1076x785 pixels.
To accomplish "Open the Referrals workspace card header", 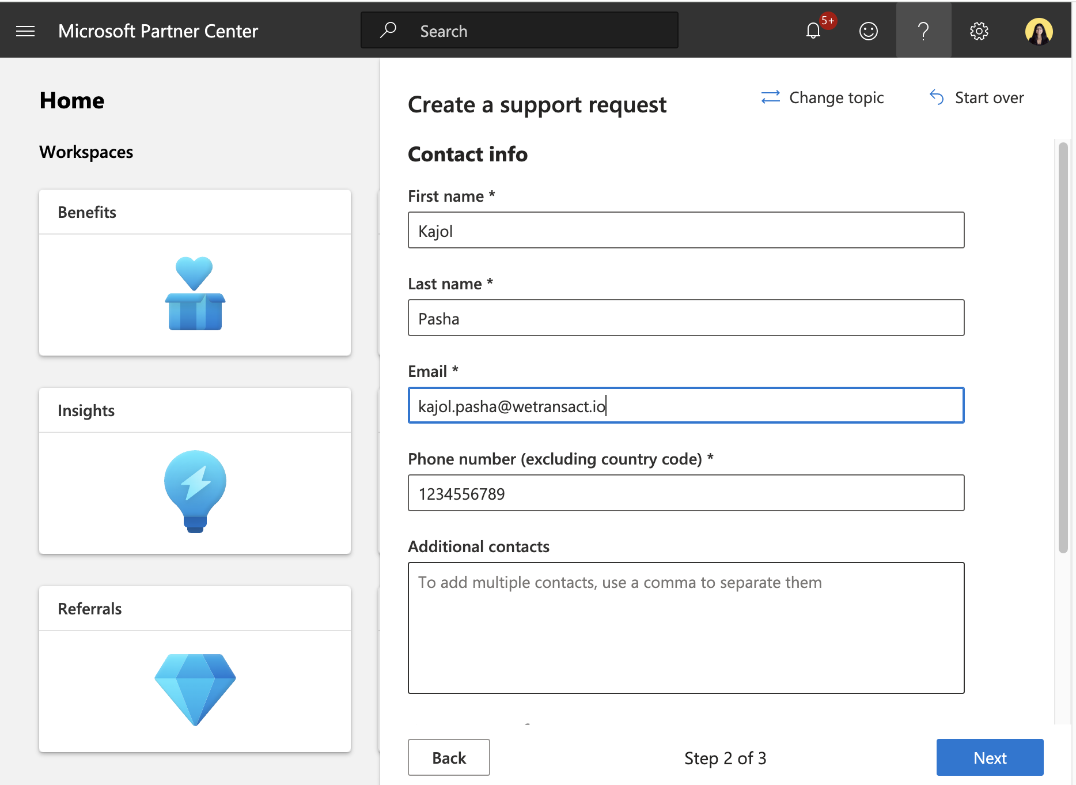I will point(195,609).
